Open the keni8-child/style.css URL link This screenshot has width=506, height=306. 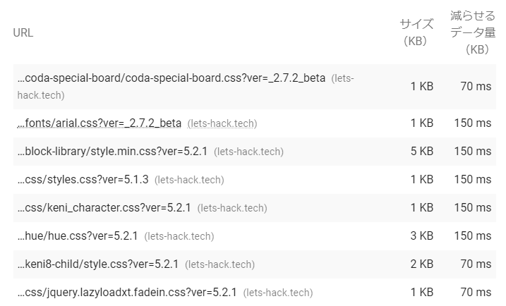[98, 264]
